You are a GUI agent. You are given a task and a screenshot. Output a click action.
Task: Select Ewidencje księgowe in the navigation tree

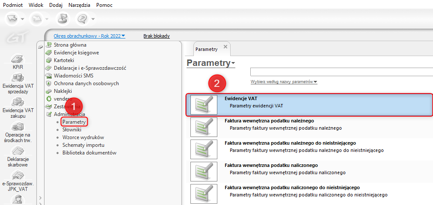coord(76,53)
